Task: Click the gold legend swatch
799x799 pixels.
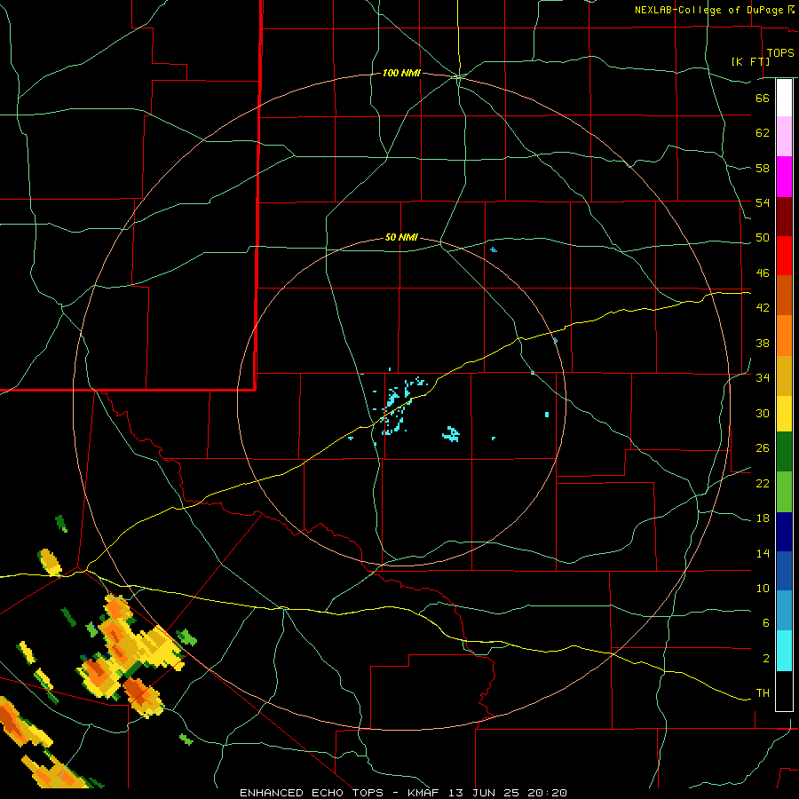Action: point(784,376)
